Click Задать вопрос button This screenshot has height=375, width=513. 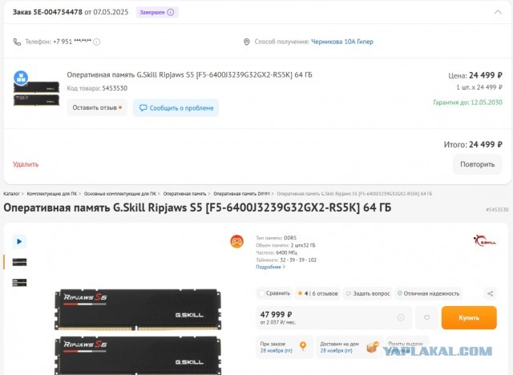pos(368,293)
